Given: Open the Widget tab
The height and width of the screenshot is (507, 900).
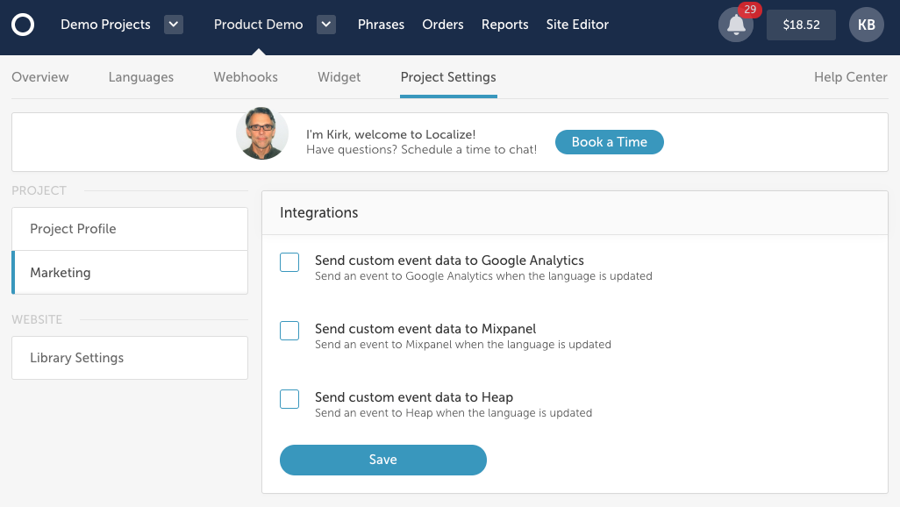Looking at the screenshot, I should click(339, 77).
